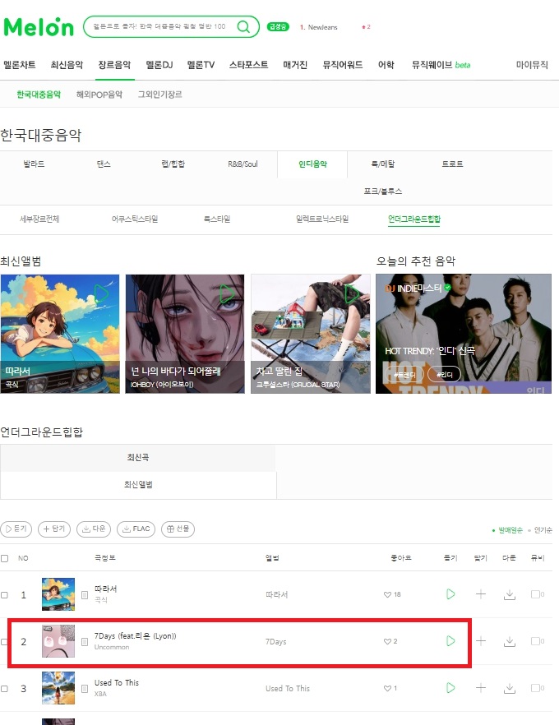Screen dimensions: 559x725
Task: Switch to the 그외인기장르 sub-tab
Action: tap(160, 95)
